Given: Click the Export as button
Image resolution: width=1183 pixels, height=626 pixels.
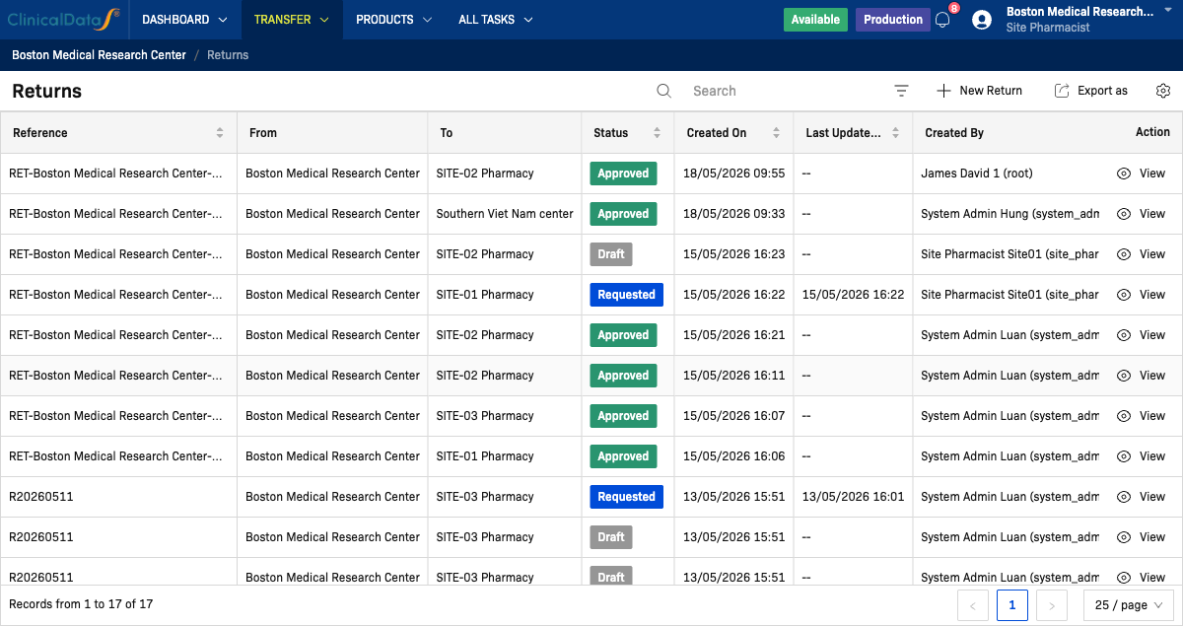Looking at the screenshot, I should [x=1090, y=91].
